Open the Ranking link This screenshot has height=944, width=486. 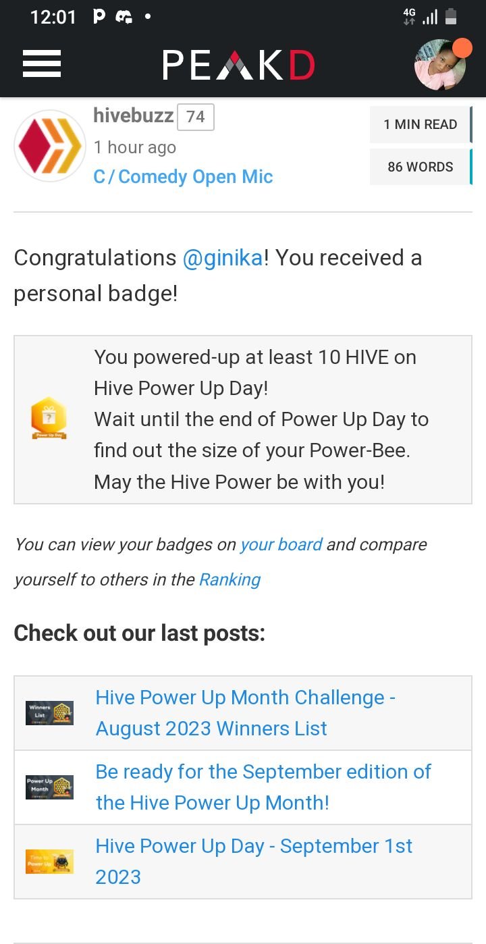(x=230, y=580)
